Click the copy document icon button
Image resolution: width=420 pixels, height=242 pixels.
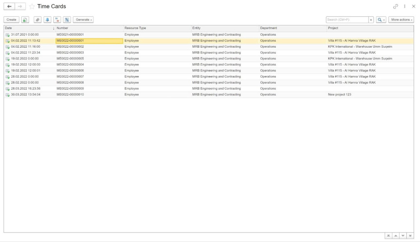click(25, 20)
